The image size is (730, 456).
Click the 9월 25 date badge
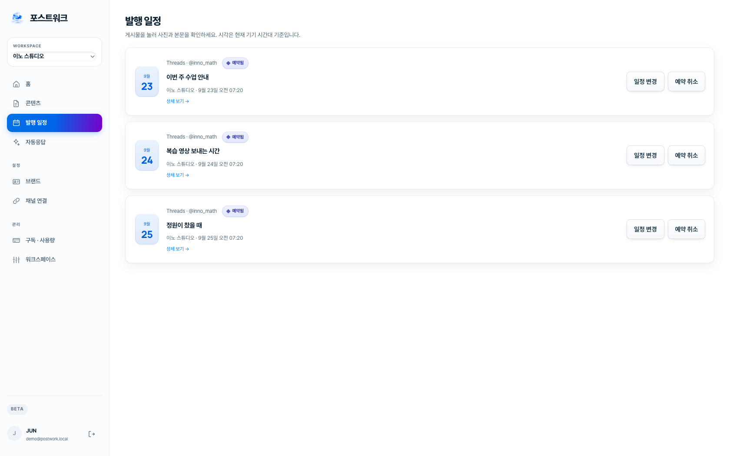pos(147,229)
